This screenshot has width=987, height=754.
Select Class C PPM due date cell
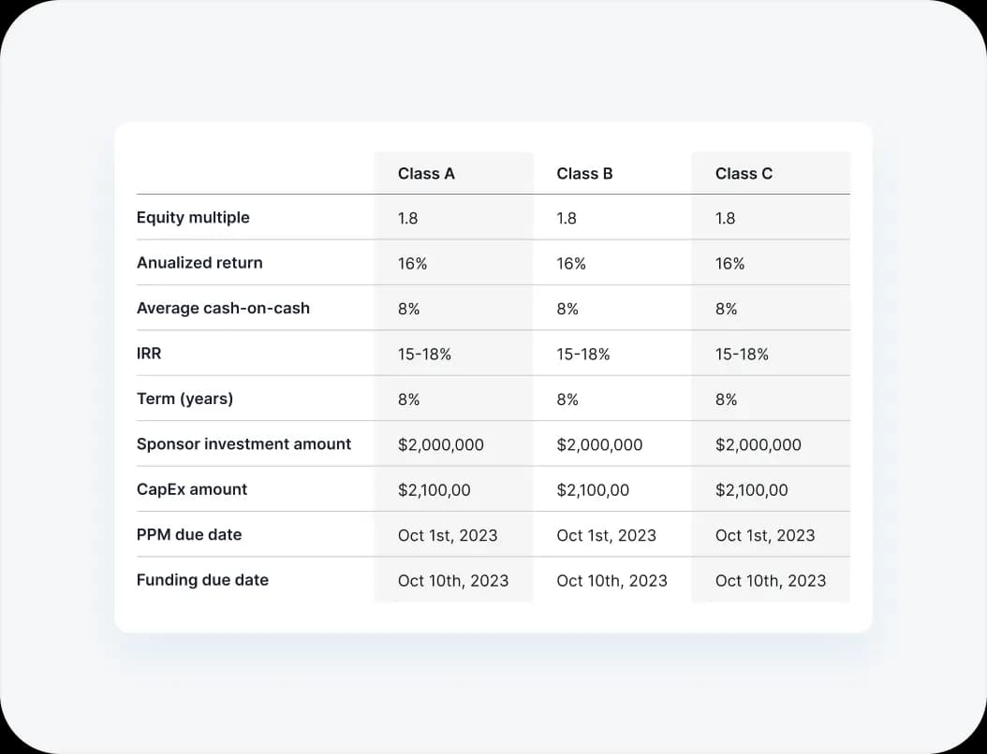pos(765,535)
